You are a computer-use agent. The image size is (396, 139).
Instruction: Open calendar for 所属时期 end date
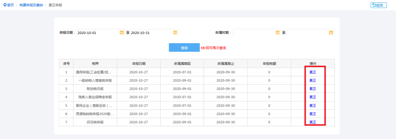click(331, 32)
